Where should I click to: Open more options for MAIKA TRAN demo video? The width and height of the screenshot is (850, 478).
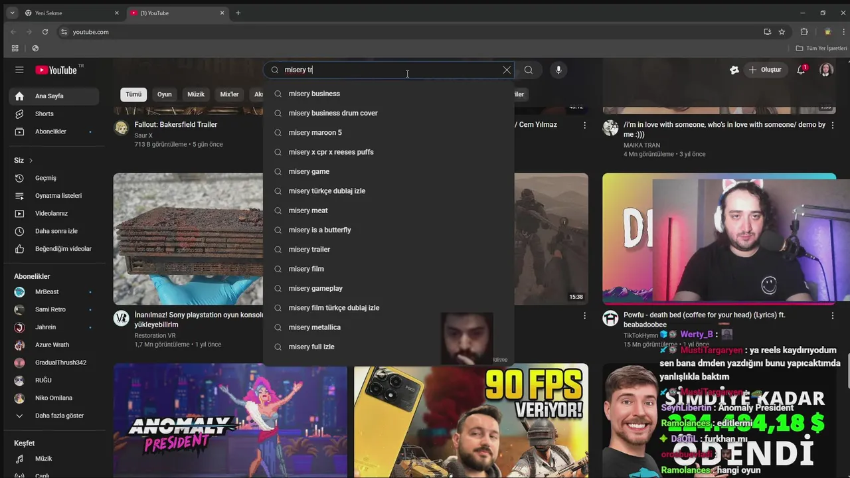click(x=833, y=125)
